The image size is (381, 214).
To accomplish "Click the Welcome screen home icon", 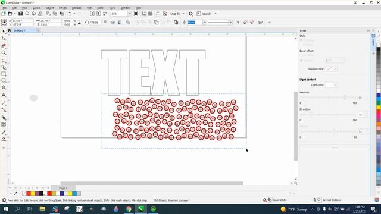I will pos(10,30).
